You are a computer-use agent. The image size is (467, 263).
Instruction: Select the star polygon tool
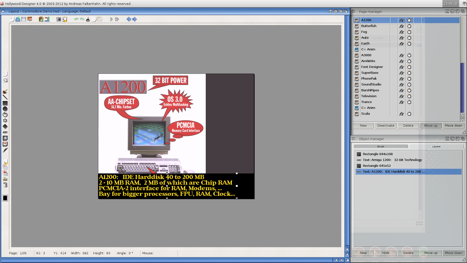click(x=5, y=121)
